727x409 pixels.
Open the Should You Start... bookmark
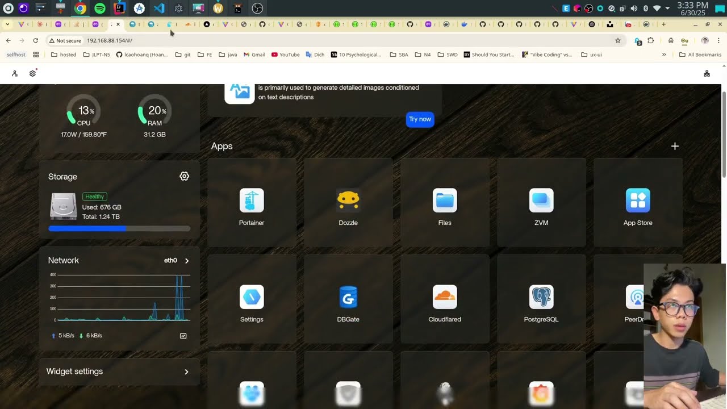489,55
